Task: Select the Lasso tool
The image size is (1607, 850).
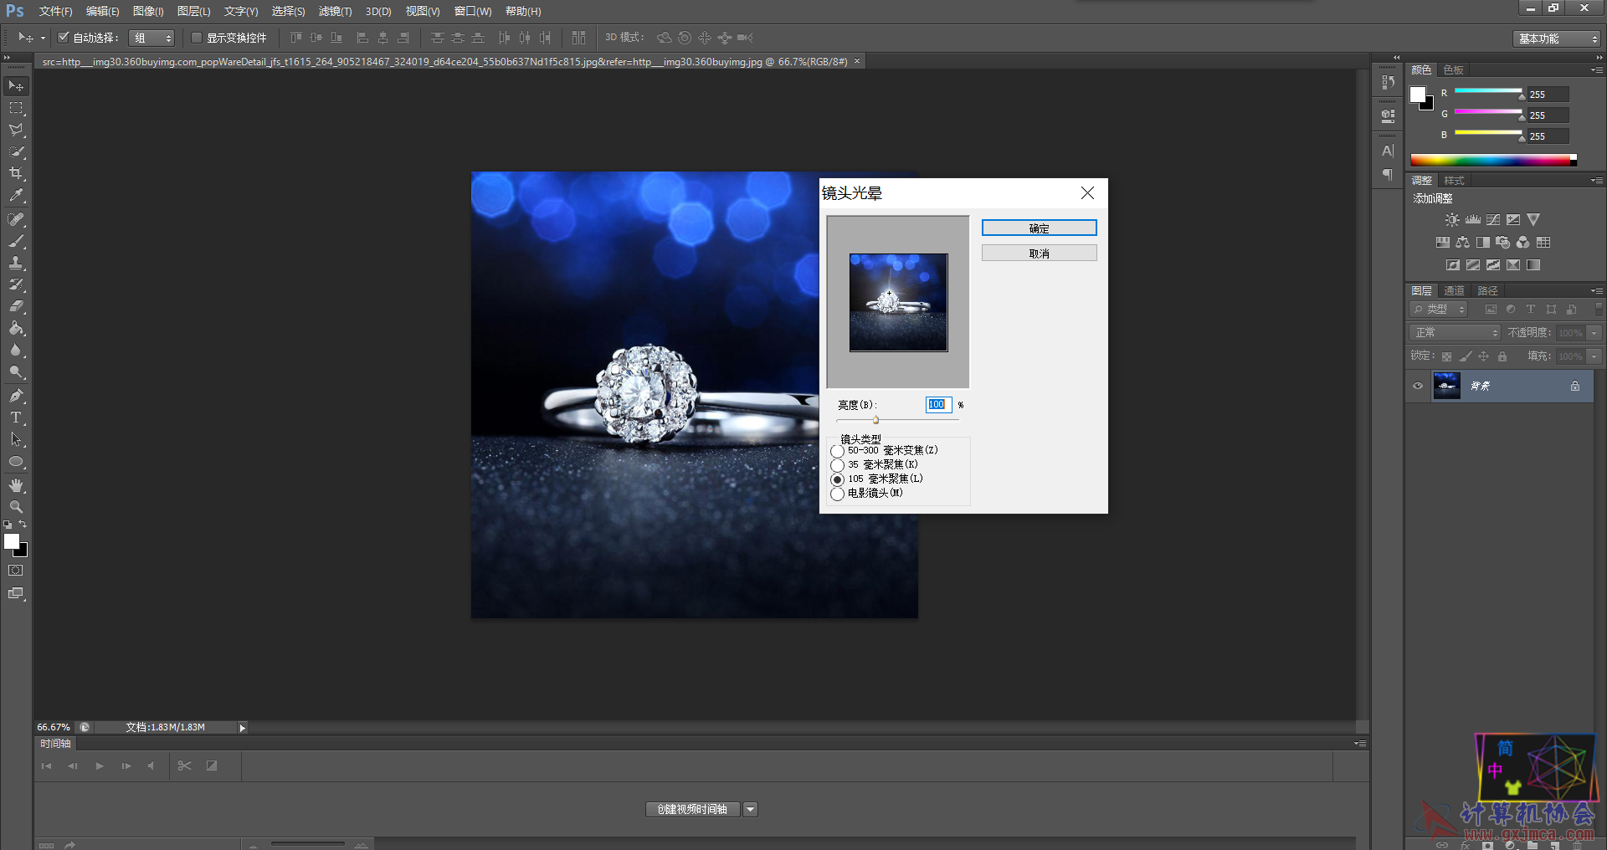Action: point(16,130)
